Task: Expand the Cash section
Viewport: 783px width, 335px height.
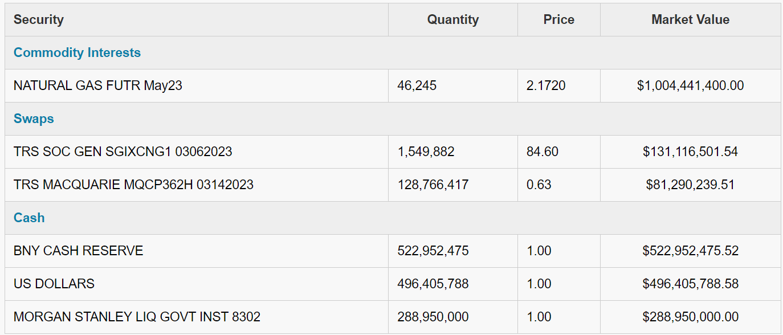Action: pos(28,218)
